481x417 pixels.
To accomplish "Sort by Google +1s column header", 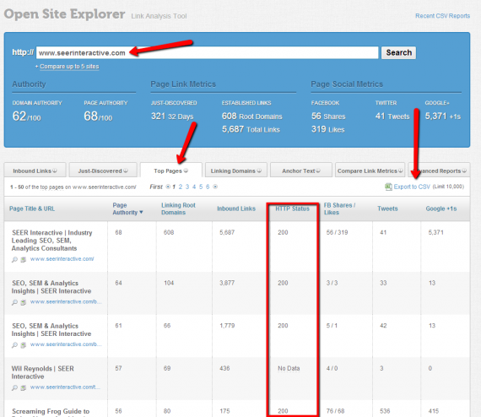I will coord(441,208).
